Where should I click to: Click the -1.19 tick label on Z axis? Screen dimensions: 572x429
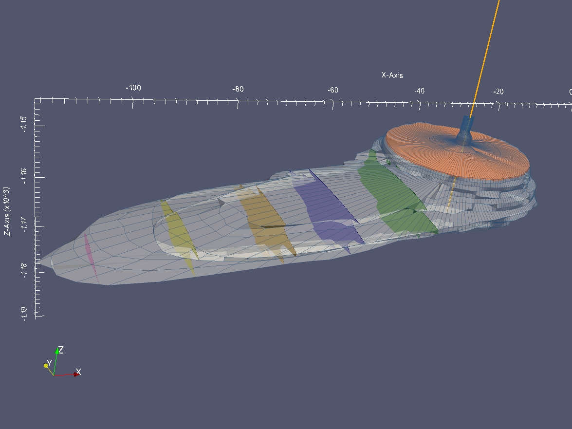[x=24, y=314]
